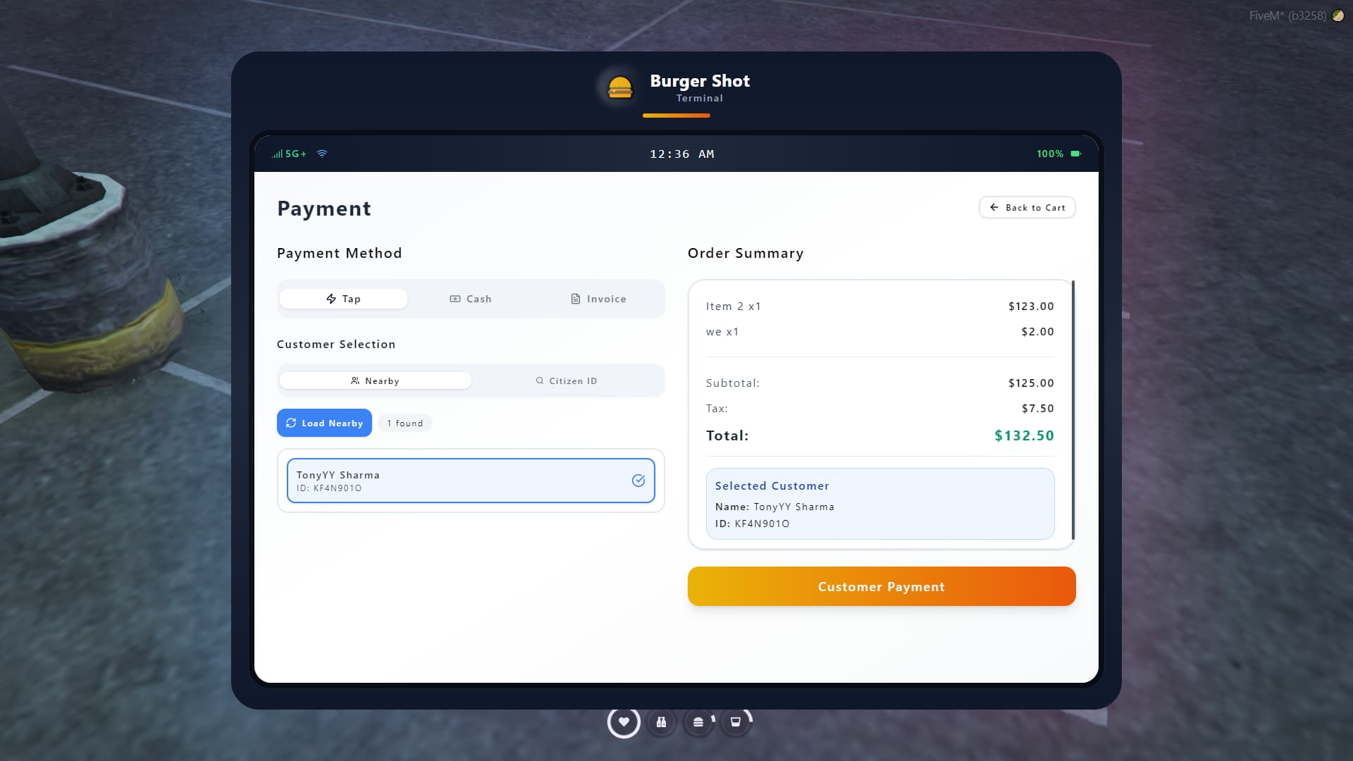This screenshot has height=761, width=1353.
Task: Click the $125.00 subtotal value
Action: 1031,383
